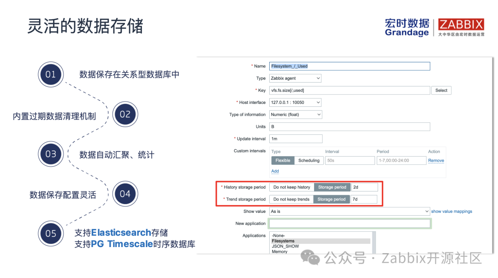The width and height of the screenshot is (498, 278).
Task: Click the Period field showing 1-7,00:00-24:00
Action: 401,160
